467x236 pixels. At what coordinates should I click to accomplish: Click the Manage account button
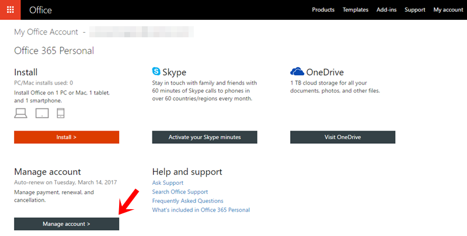coord(67,224)
